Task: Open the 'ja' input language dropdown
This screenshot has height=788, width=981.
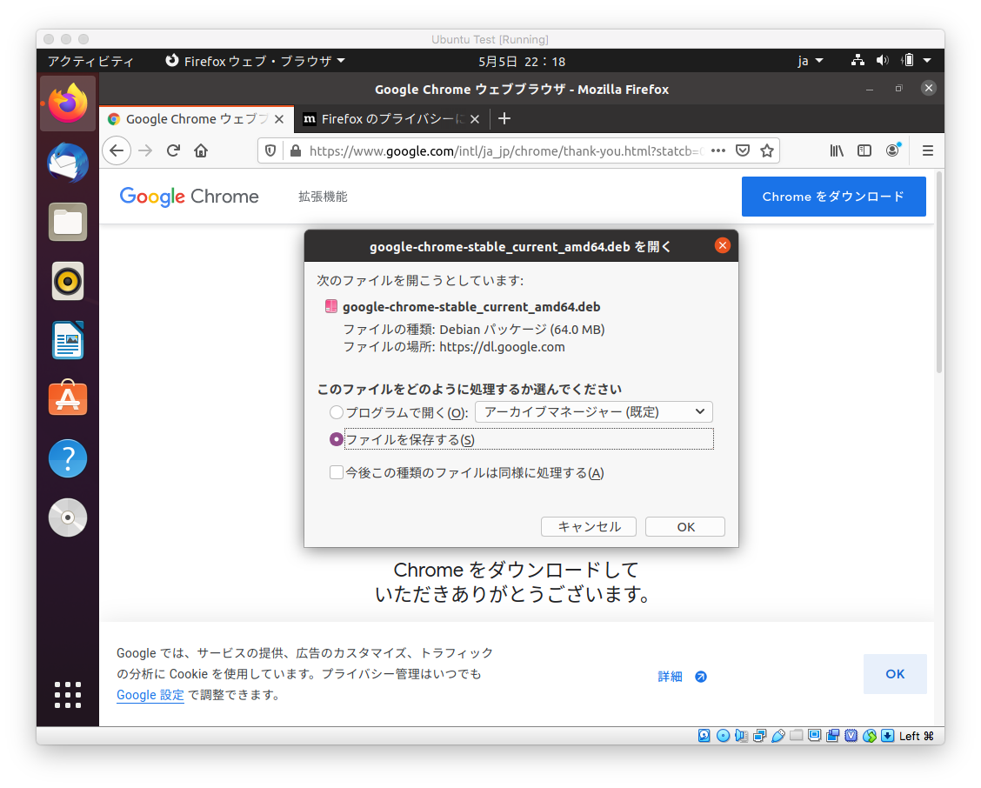Action: [x=811, y=61]
